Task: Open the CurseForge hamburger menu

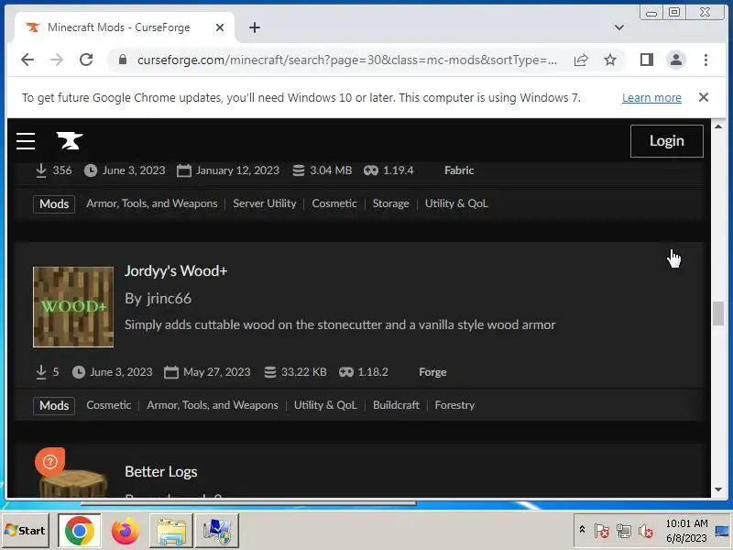Action: click(x=26, y=141)
